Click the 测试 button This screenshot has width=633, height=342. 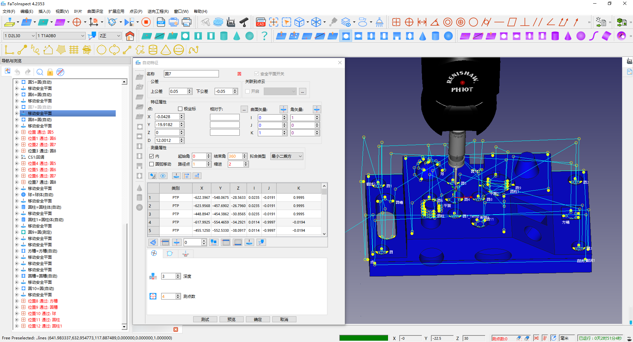205,319
